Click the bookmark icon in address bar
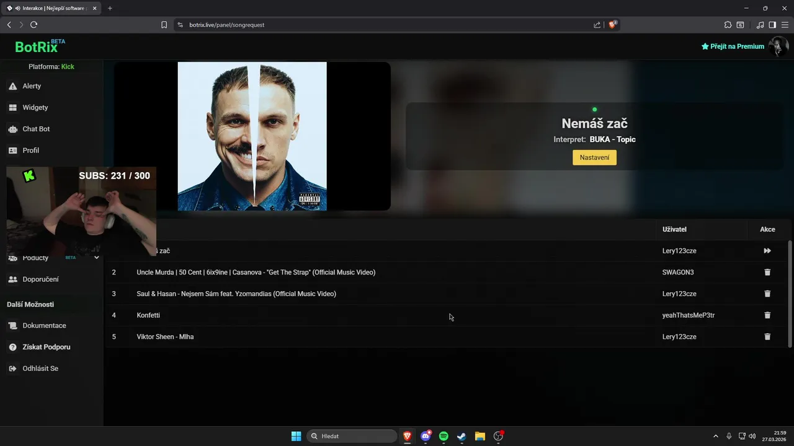Image resolution: width=794 pixels, height=446 pixels. click(164, 25)
